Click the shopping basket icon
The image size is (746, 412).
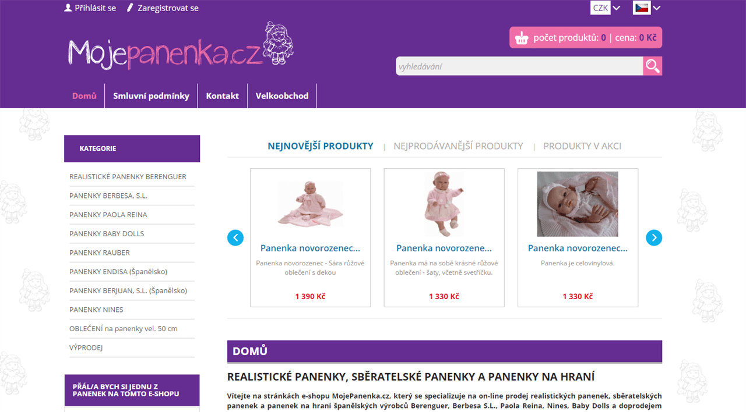[522, 38]
